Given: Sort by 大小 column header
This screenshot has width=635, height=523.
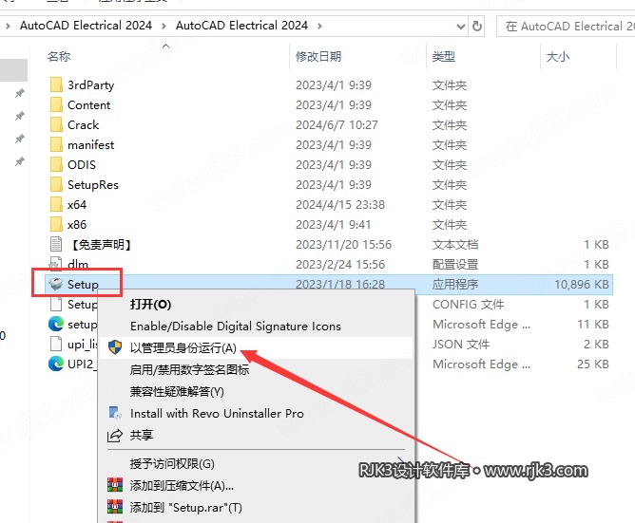Looking at the screenshot, I should (558, 56).
